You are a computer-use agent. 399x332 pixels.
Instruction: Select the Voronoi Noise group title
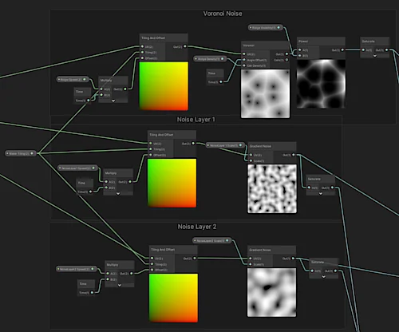tap(223, 14)
